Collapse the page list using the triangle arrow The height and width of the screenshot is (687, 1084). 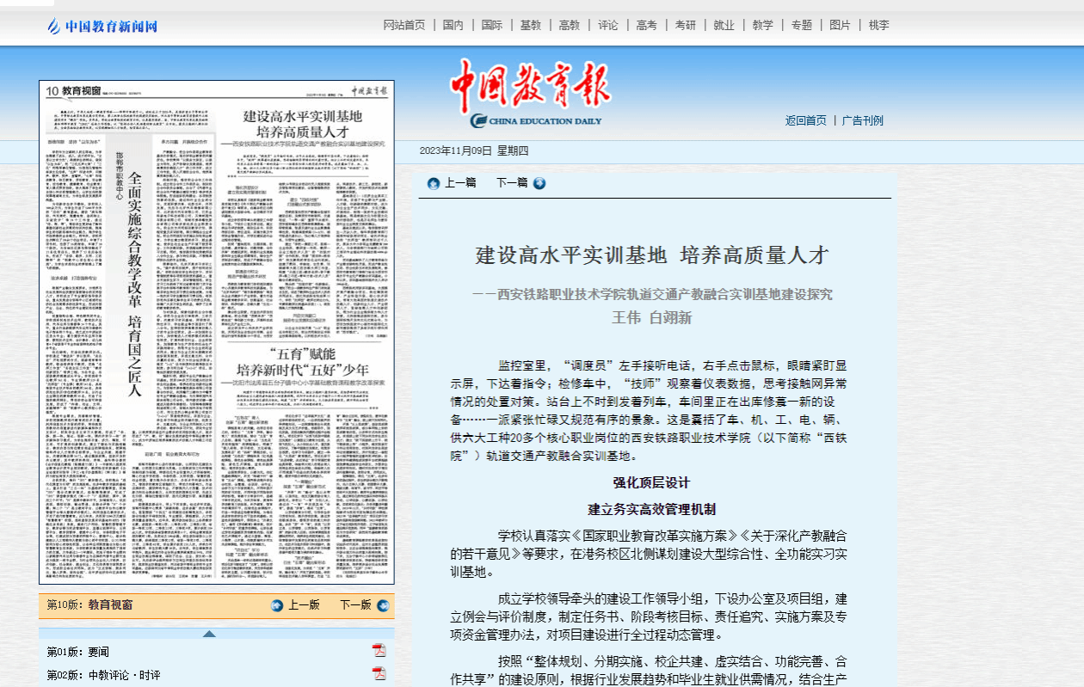(x=209, y=634)
